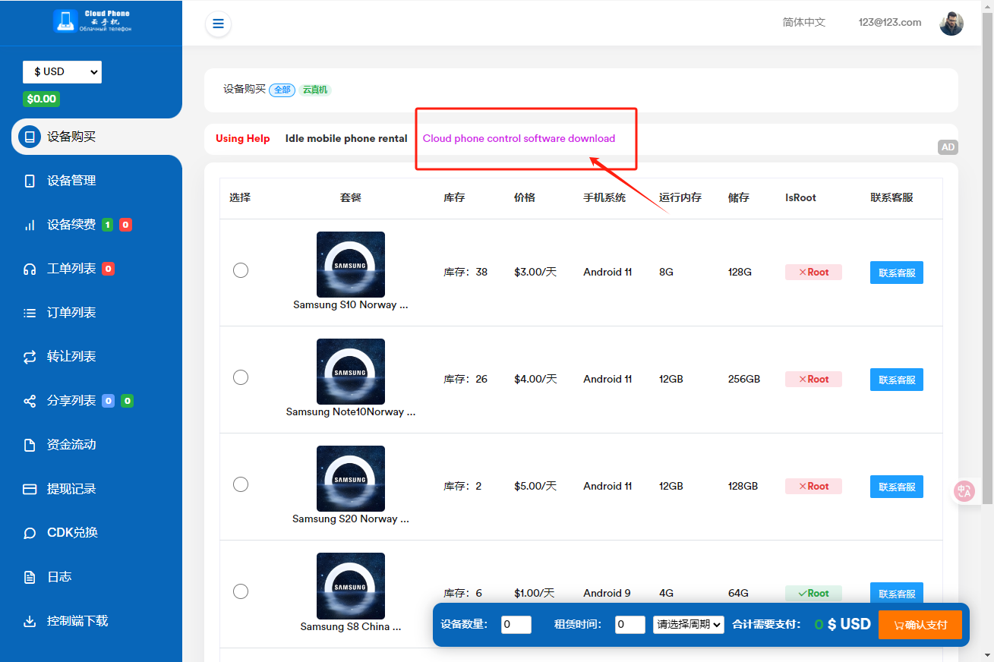Click the Cloud Phone logo
The height and width of the screenshot is (662, 994).
click(x=93, y=21)
